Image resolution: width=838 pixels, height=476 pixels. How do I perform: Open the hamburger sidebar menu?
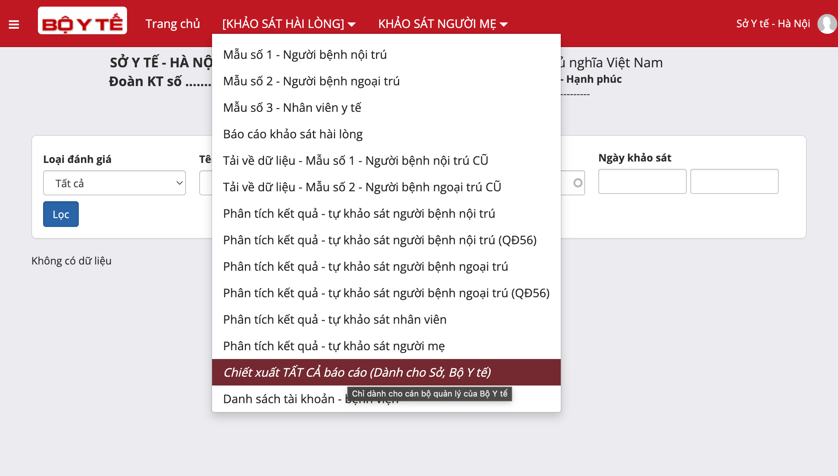coord(14,24)
